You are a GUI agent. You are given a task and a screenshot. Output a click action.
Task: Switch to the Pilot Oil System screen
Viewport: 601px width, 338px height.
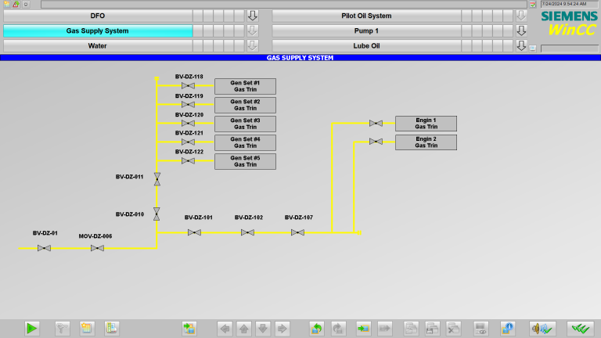(x=366, y=16)
